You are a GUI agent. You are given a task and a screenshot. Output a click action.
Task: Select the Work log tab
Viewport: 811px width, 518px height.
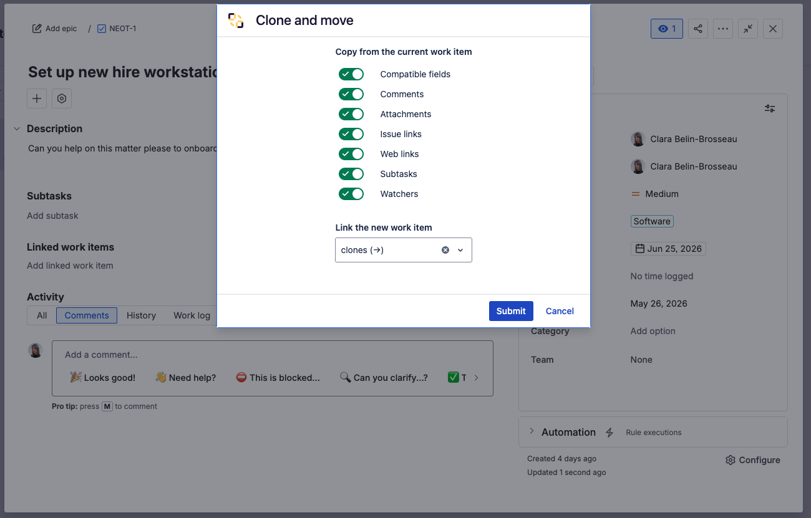[x=192, y=315]
